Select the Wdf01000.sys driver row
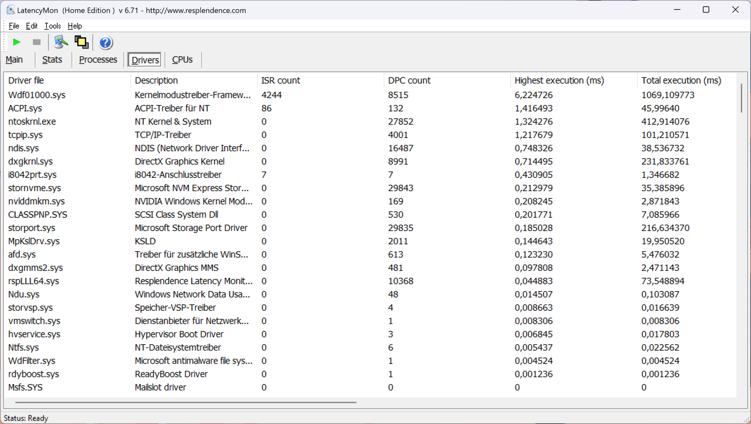This screenshot has width=751, height=424. point(37,95)
